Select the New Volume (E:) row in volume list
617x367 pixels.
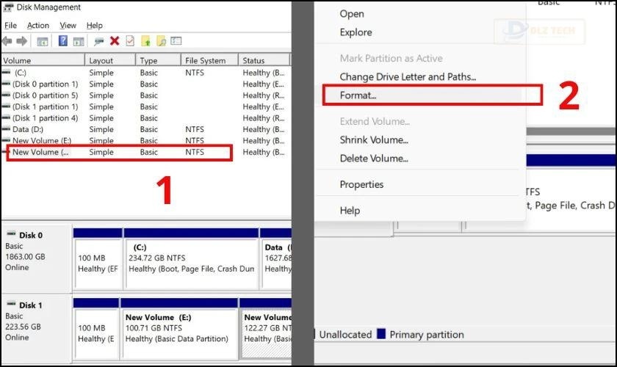coord(145,140)
